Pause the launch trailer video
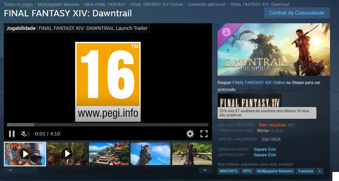Screen dimensions: 339x181 click(12, 134)
